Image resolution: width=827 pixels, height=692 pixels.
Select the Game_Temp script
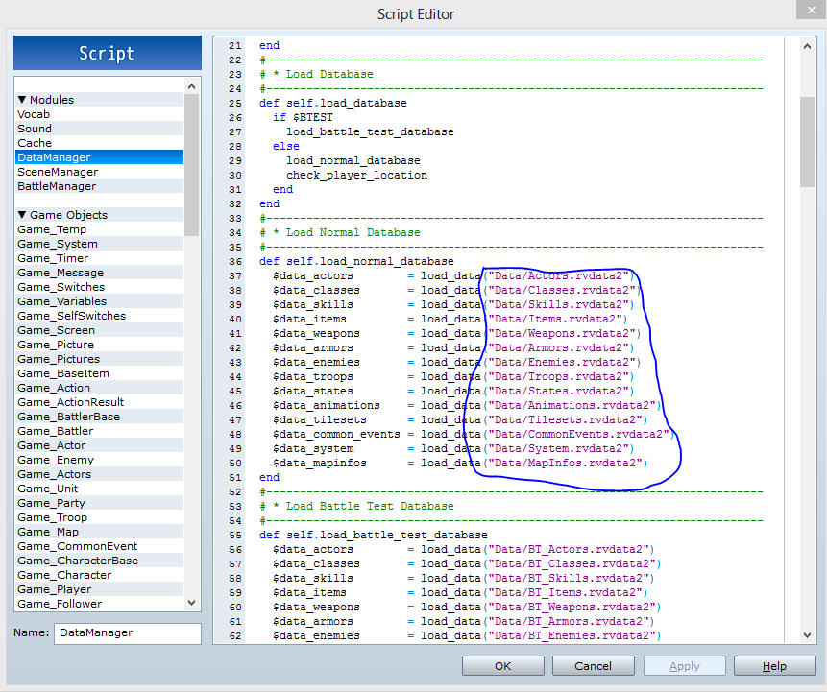[x=100, y=229]
